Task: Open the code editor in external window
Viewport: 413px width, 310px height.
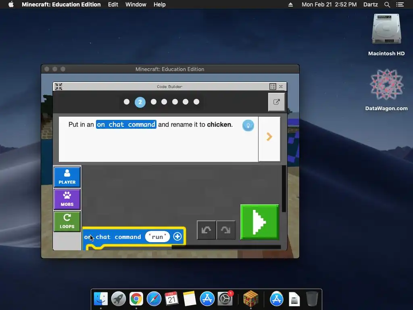Action: pos(276,102)
